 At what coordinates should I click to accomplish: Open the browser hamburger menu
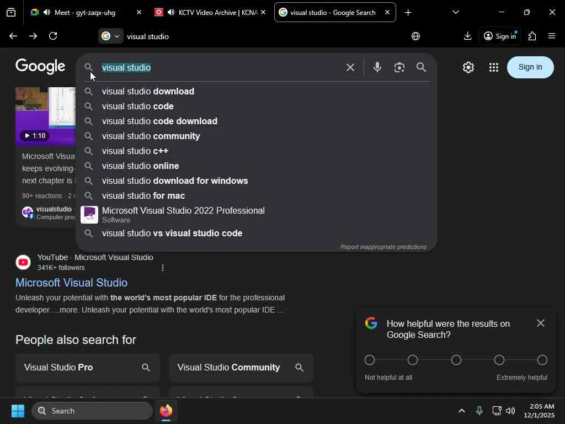pyautogui.click(x=552, y=36)
